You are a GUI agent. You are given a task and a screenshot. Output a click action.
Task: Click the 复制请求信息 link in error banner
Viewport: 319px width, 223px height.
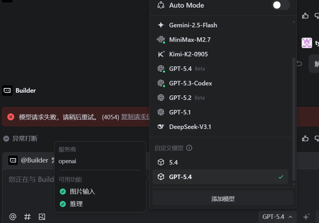[x=135, y=117]
